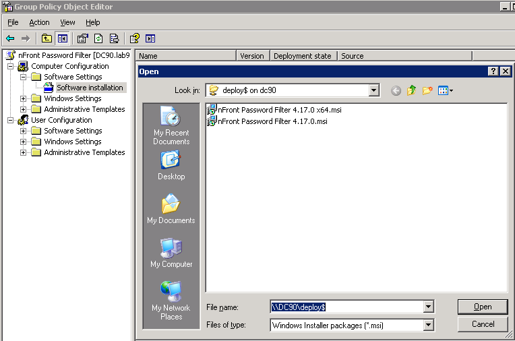The image size is (515, 341).
Task: Open the File menu
Action: click(x=13, y=22)
